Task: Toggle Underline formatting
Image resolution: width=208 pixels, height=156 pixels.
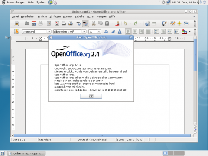Action: pos(120,32)
